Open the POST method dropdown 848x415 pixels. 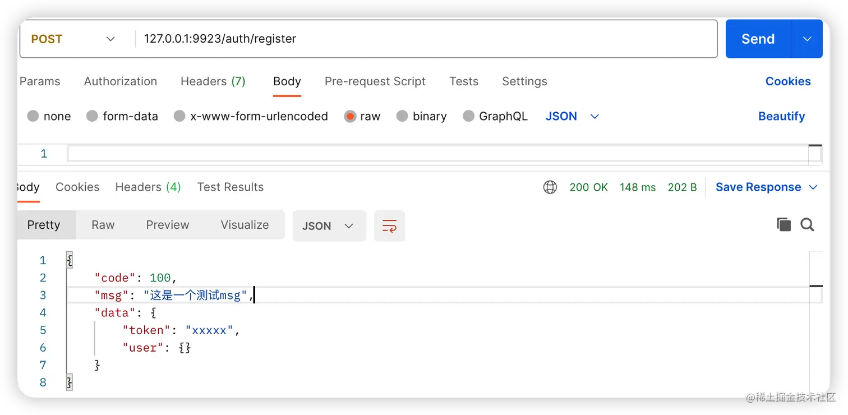coord(73,39)
